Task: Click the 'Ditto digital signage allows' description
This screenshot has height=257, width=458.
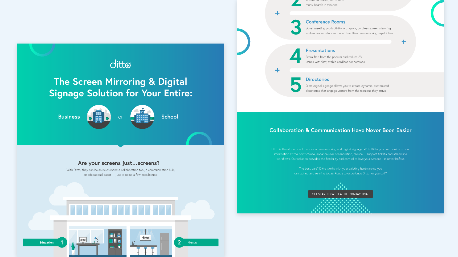Action: [x=347, y=88]
